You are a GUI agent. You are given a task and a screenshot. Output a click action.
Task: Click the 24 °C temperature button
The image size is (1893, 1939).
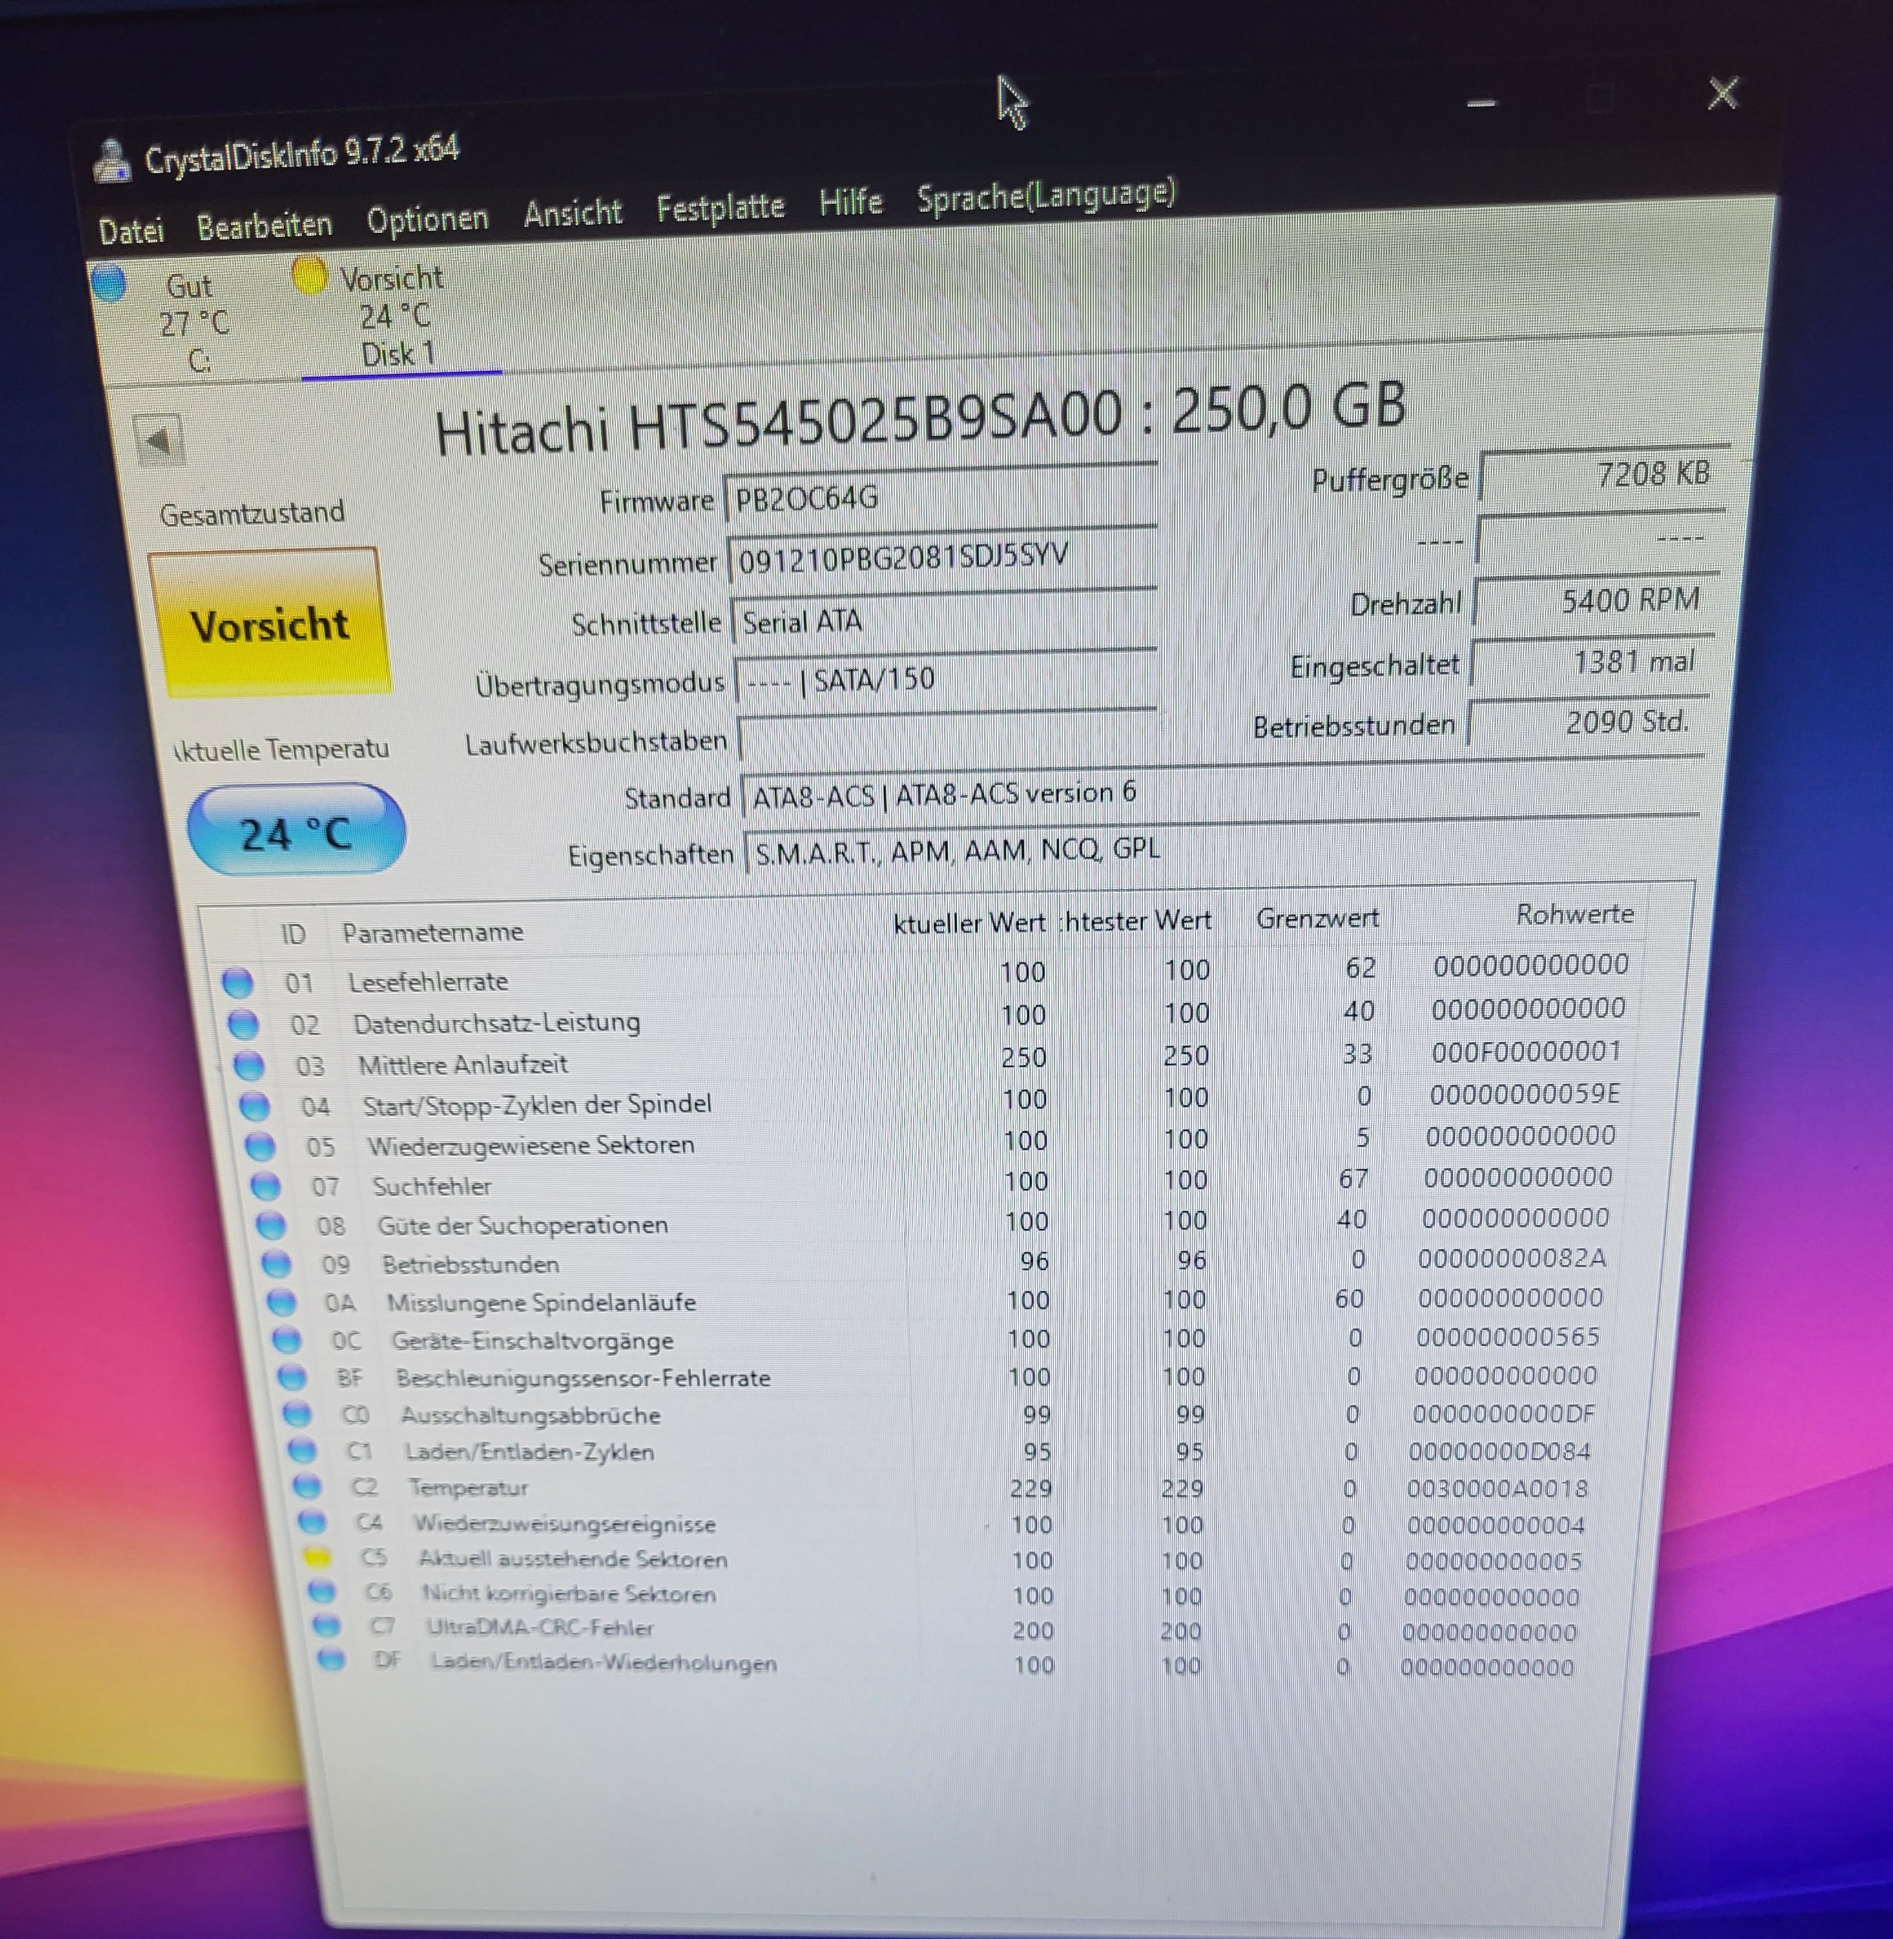(296, 833)
